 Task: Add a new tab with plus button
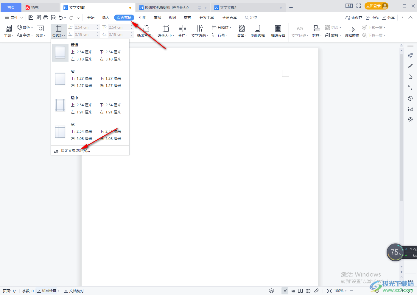click(x=291, y=7)
